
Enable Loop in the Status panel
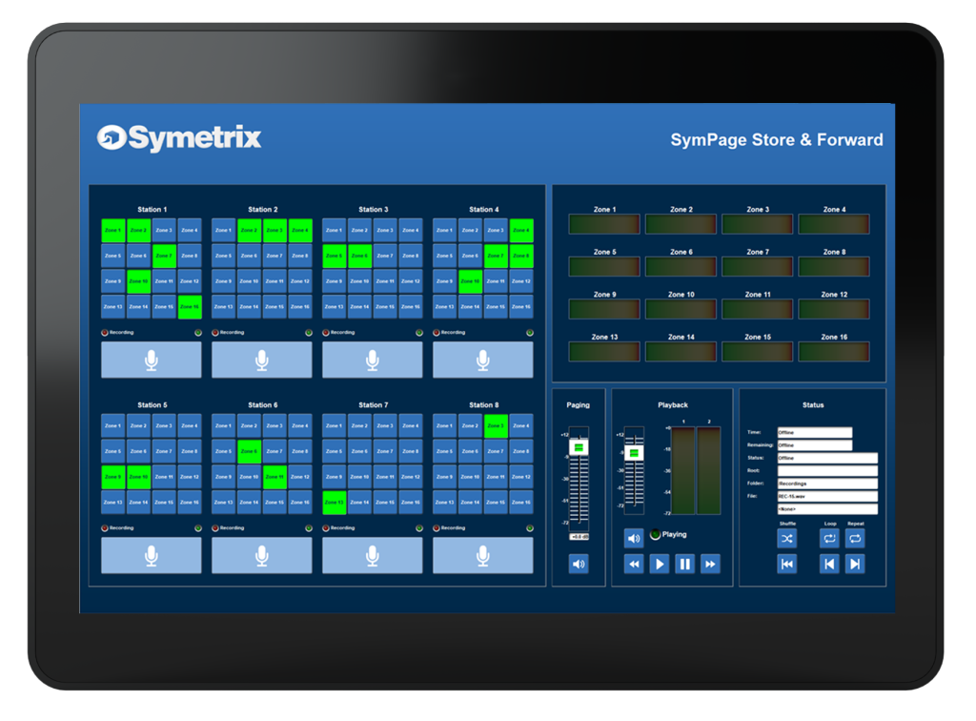(x=829, y=539)
